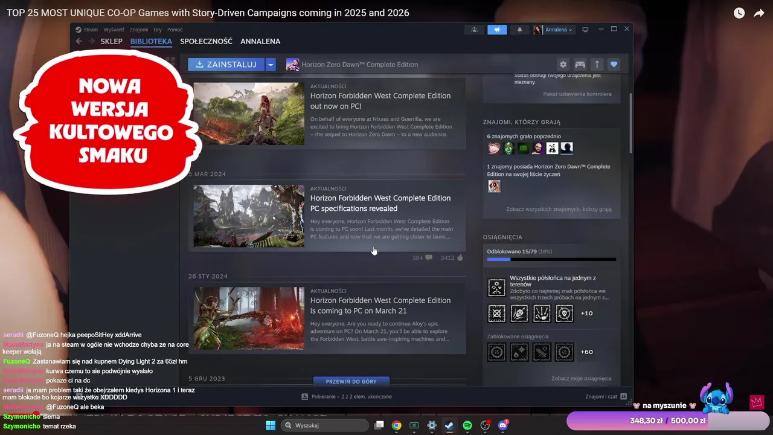
Task: Click the Big Picture monitor icon
Action: (585, 30)
